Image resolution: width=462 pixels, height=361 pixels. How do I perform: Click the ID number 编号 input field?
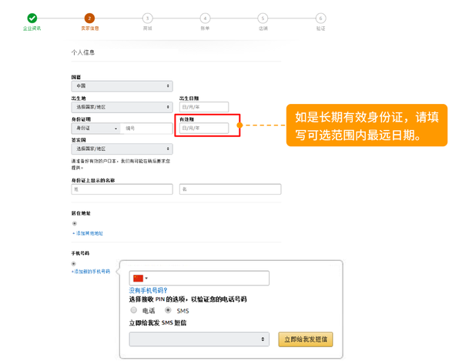147,129
